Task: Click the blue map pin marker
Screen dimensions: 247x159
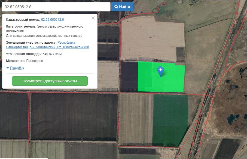Action: 160,71
